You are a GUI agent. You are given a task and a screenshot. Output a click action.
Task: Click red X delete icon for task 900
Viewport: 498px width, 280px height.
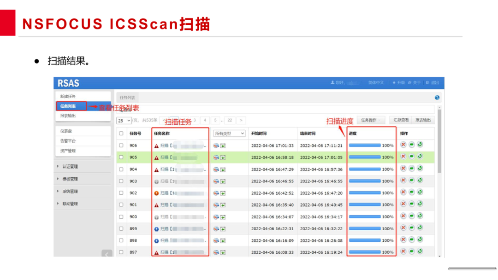403,216
